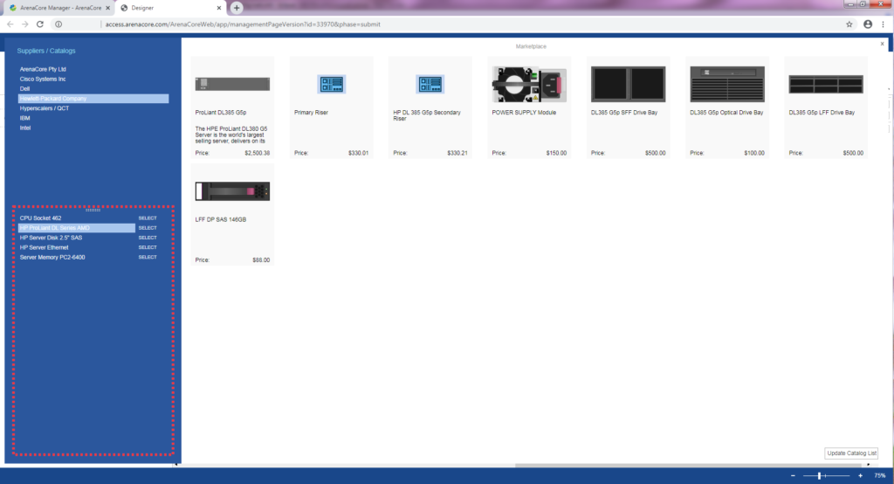This screenshot has width=894, height=484.
Task: Click the catalog panel drag grip
Action: tap(93, 210)
